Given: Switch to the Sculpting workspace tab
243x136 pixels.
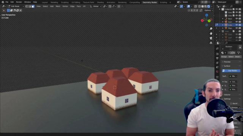Looking at the screenshot, I should [65, 3].
